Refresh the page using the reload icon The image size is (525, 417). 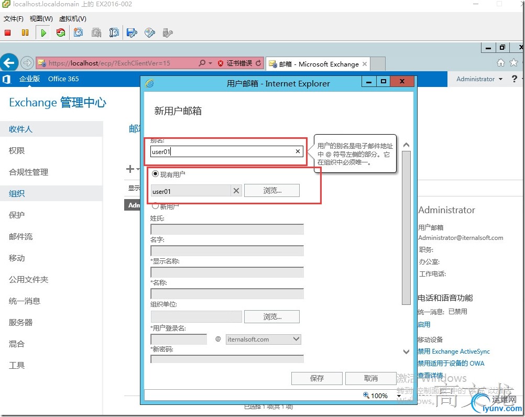point(258,63)
